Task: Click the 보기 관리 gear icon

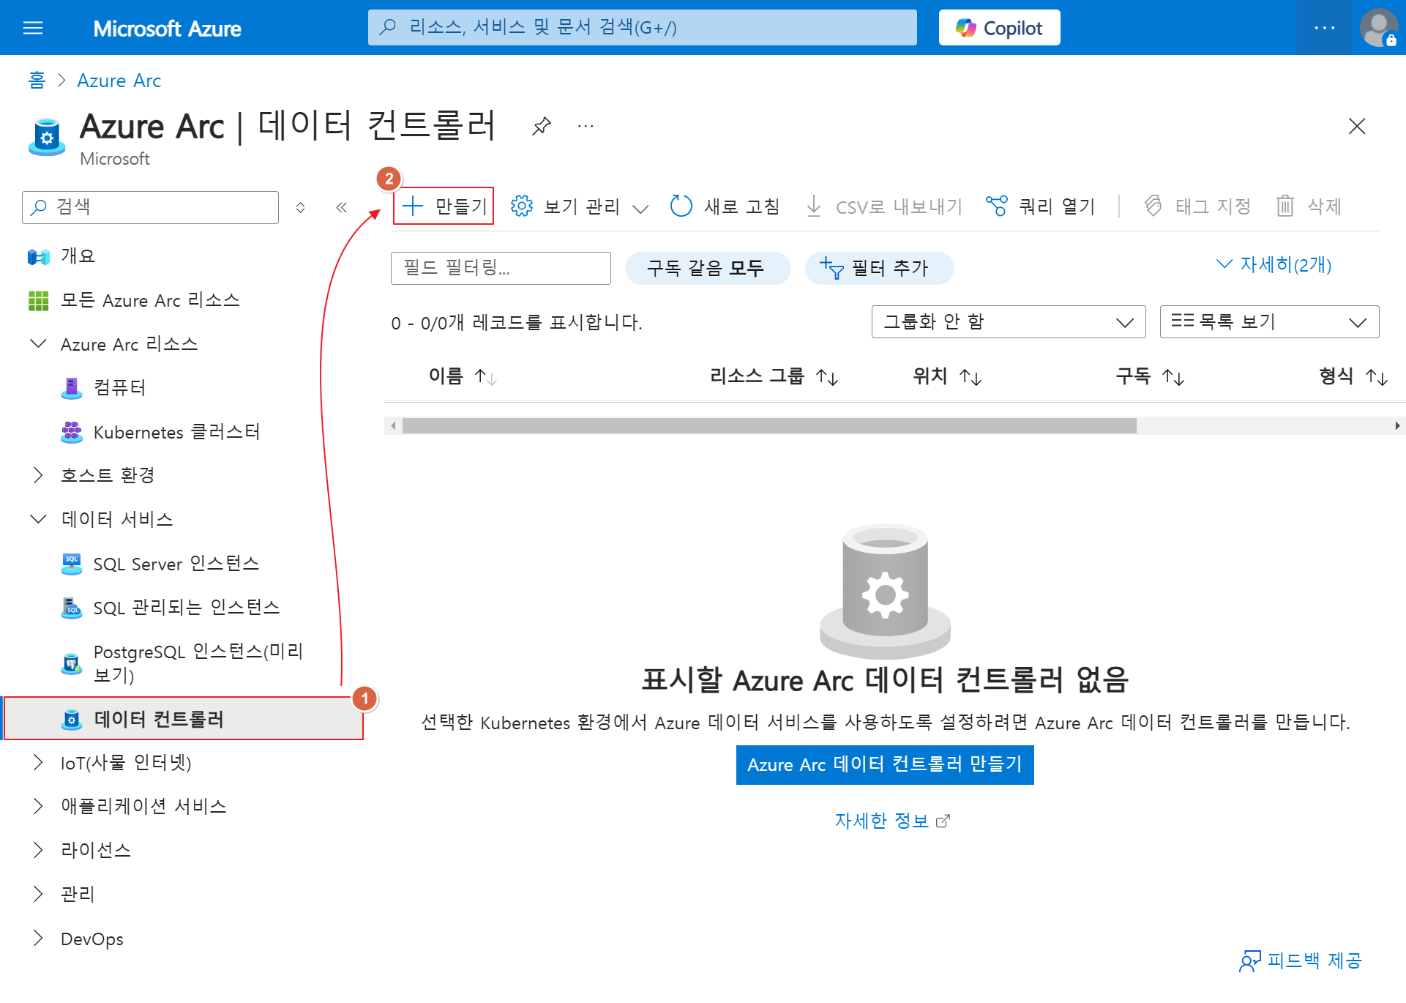Action: tap(522, 206)
